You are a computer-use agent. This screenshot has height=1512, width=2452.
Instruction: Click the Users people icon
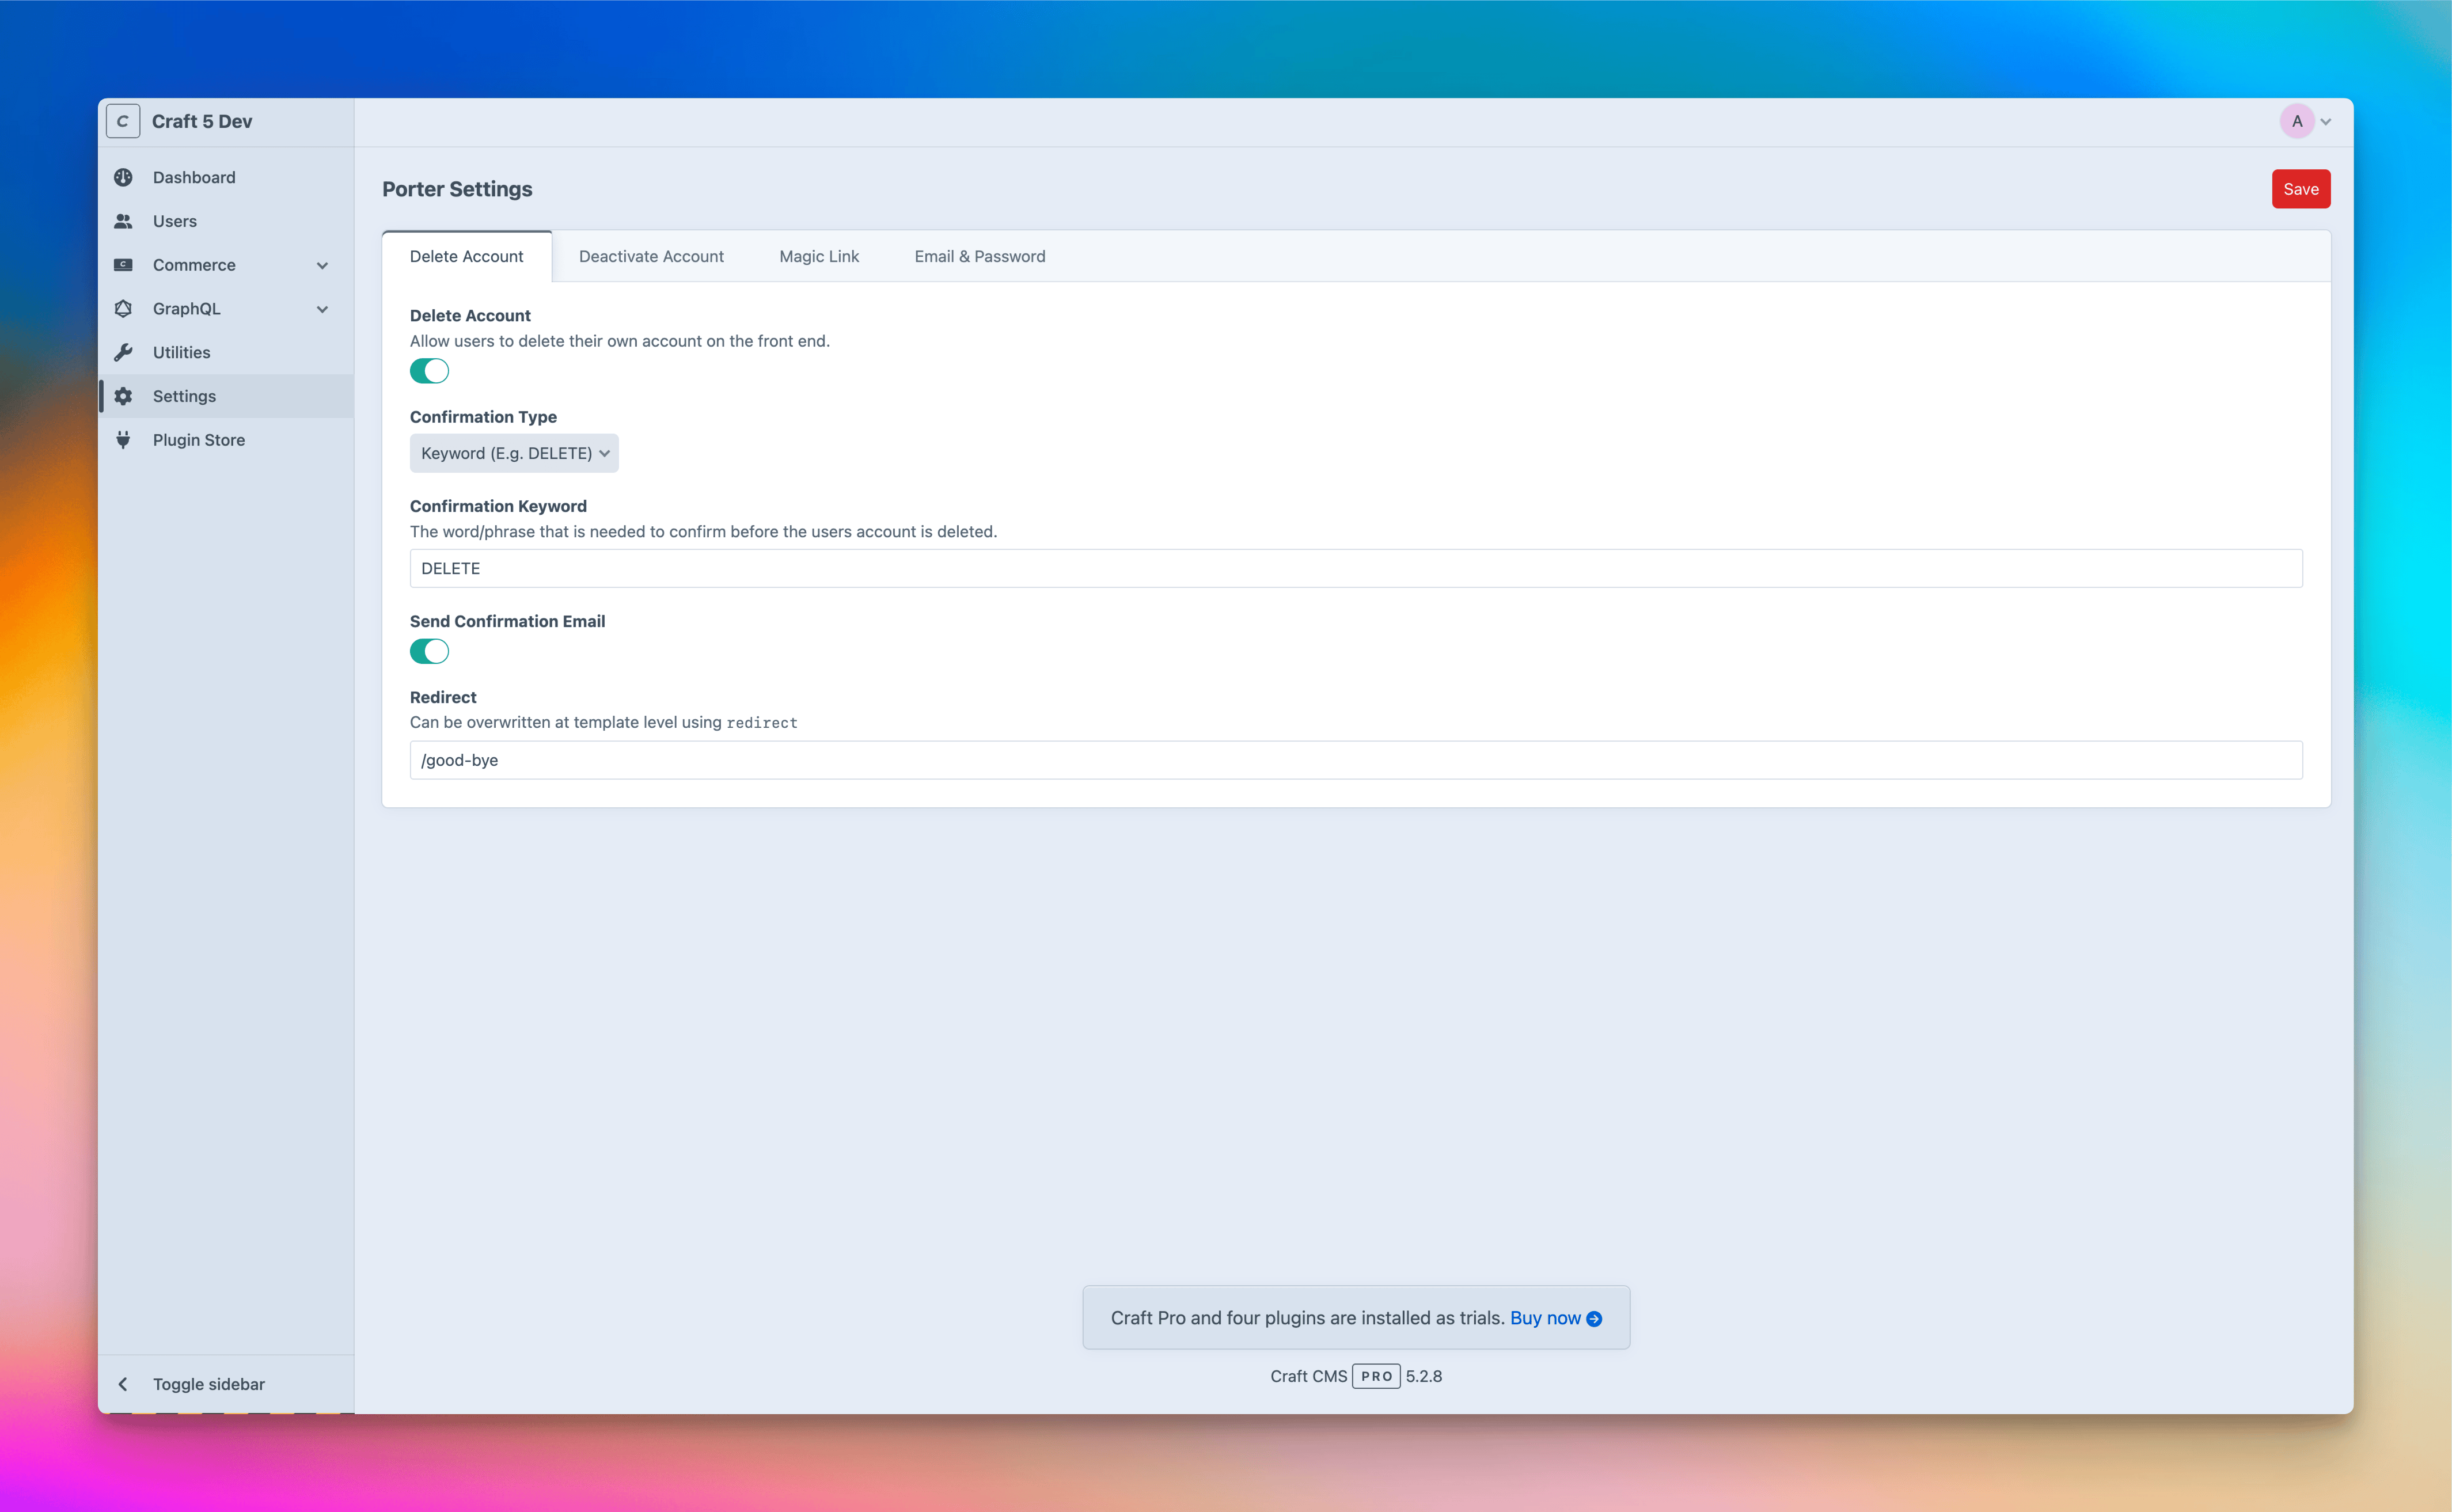click(x=123, y=221)
